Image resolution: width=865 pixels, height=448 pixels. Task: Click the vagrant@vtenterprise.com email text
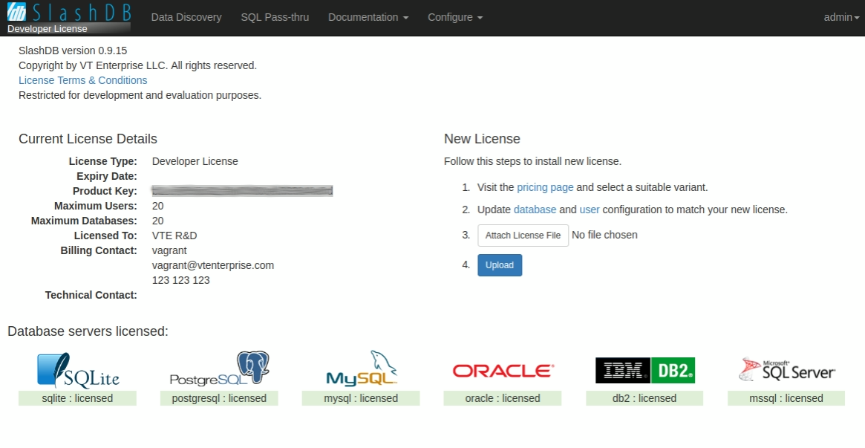213,265
